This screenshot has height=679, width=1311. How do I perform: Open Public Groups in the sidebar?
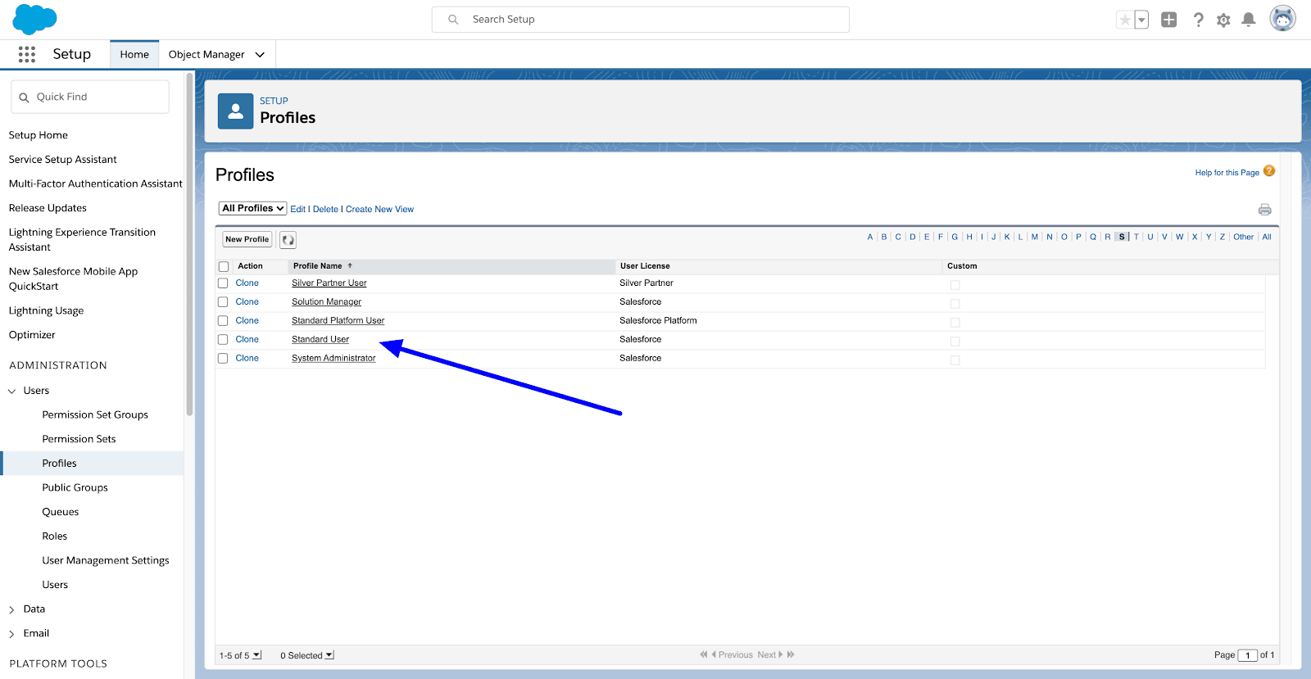coord(75,487)
